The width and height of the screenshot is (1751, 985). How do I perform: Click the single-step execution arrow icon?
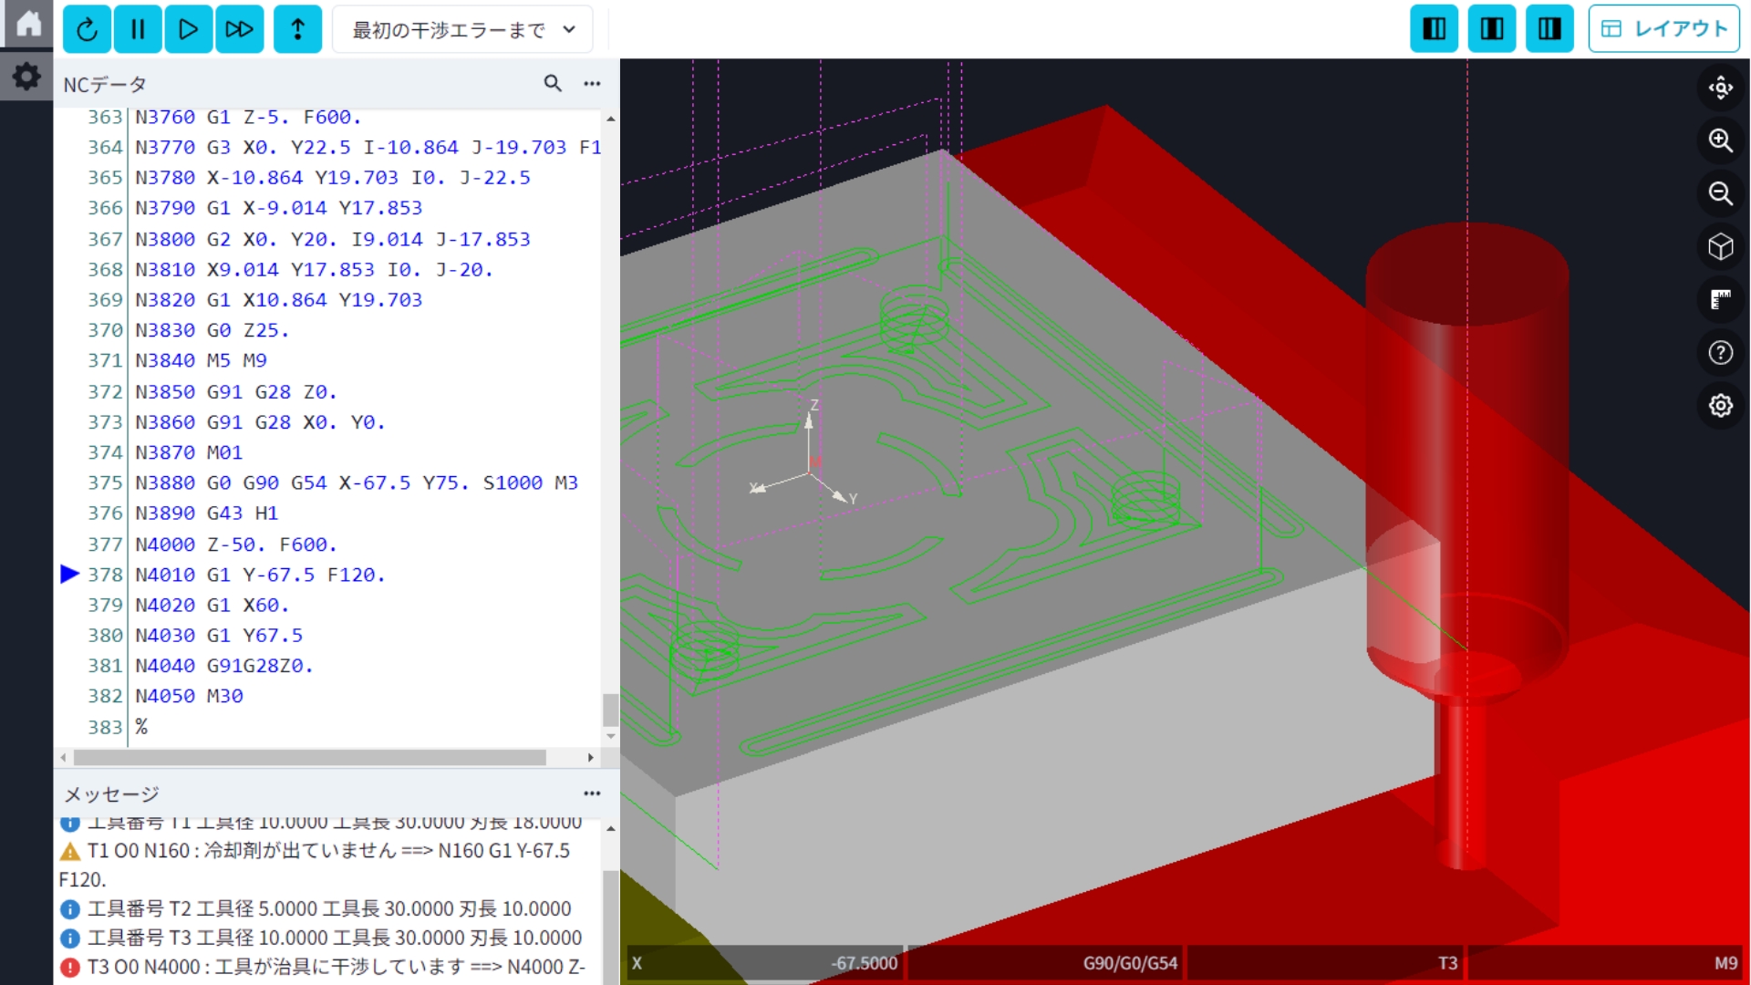[298, 28]
